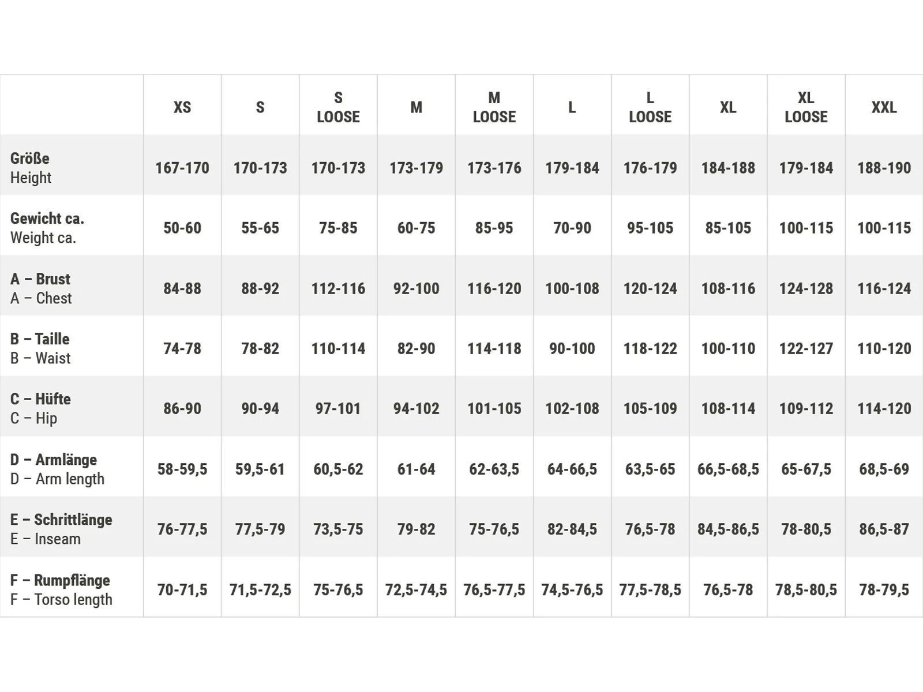This screenshot has height=692, width=923.
Task: Click the XXL hip cell 114-120
Action: click(884, 408)
